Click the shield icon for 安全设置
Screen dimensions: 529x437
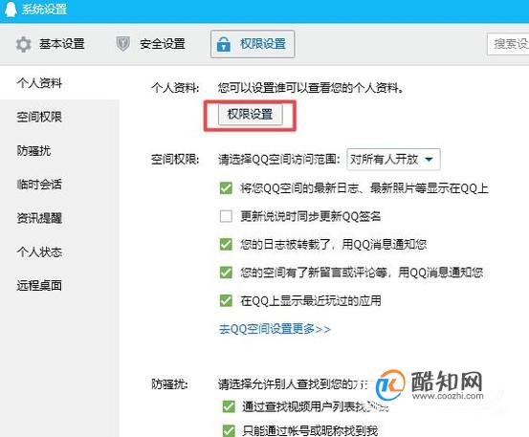(122, 44)
